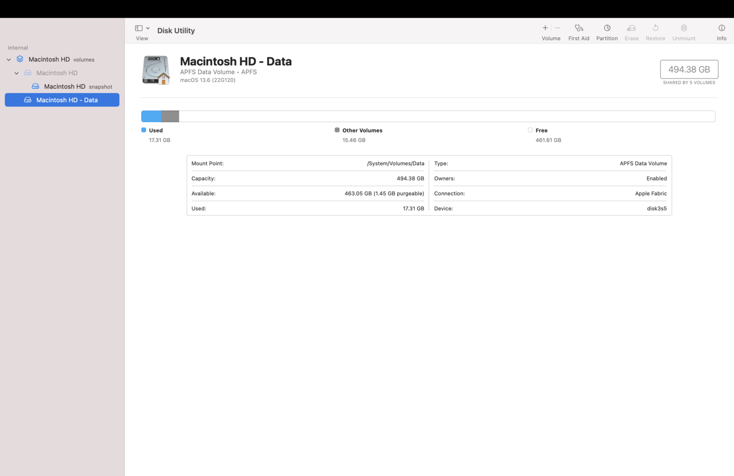734x476 pixels.
Task: Collapse Macintosh HD volumes container
Action: (x=9, y=60)
